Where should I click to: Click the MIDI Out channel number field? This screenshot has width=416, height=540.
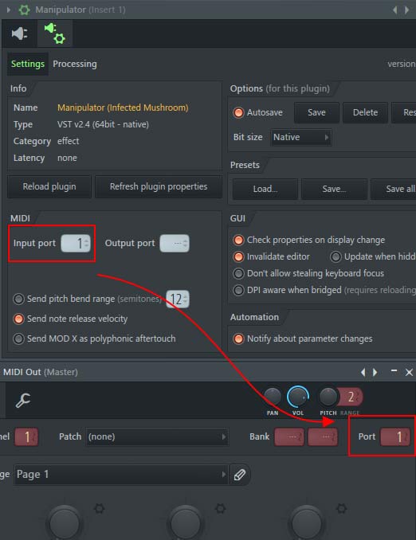coord(26,436)
